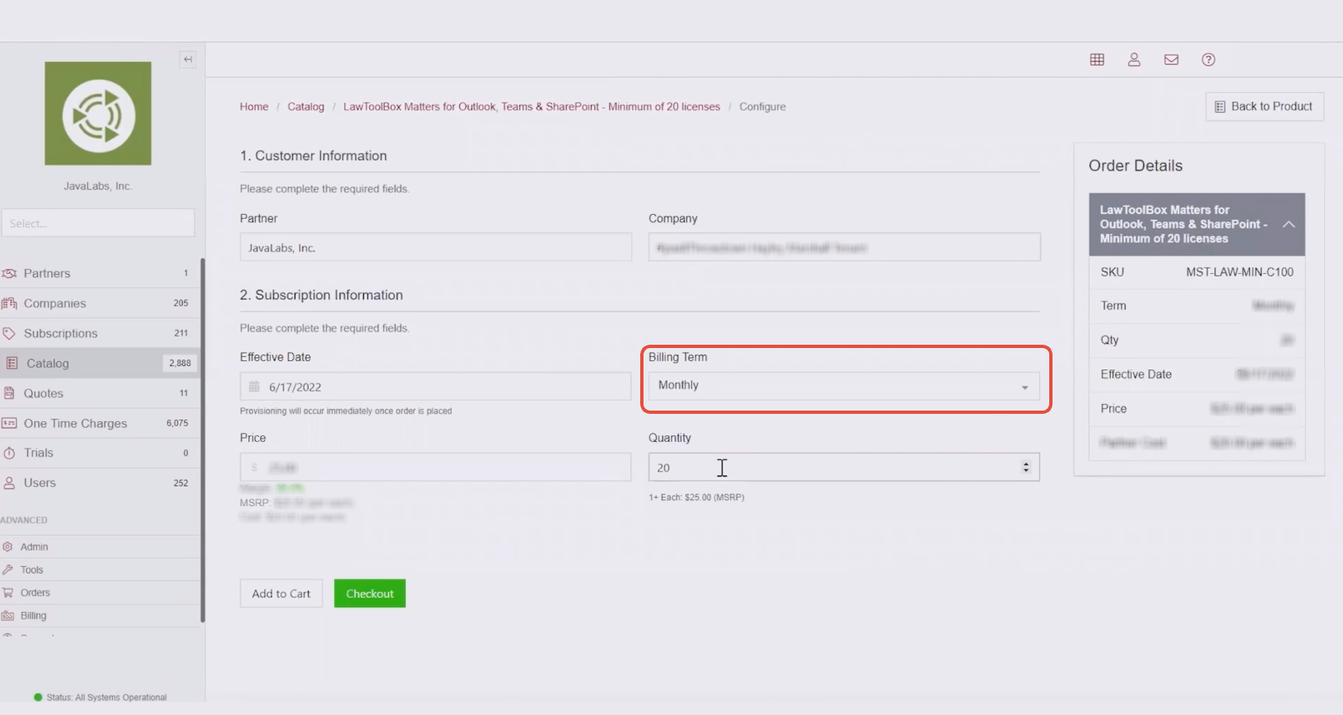1343x715 pixels.
Task: Click the Admin gear icon
Action: 7,546
